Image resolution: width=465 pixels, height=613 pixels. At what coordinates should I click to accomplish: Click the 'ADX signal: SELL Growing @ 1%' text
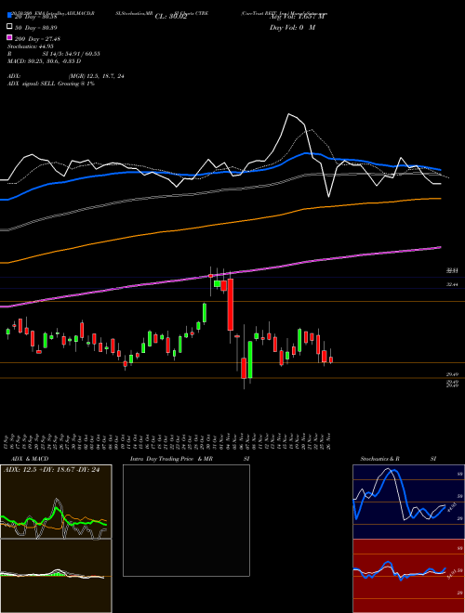(51, 84)
